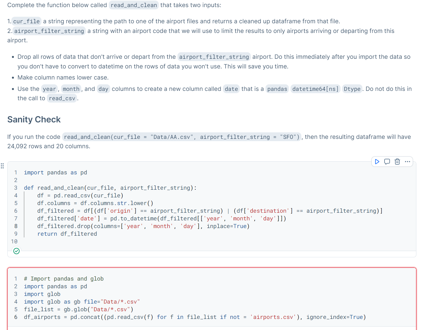
Task: Click line number 3 to select the line
Action: tap(16, 188)
